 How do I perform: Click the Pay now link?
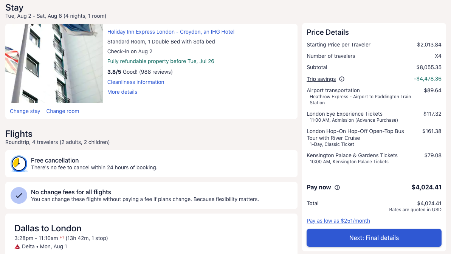[319, 187]
